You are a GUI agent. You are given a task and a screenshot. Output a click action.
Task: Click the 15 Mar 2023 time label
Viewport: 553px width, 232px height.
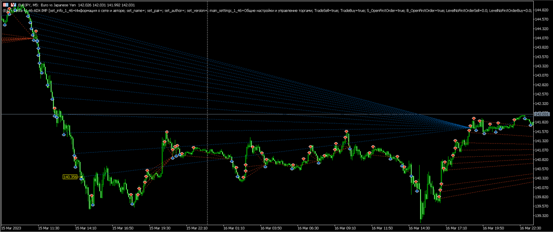pyautogui.click(x=12, y=228)
